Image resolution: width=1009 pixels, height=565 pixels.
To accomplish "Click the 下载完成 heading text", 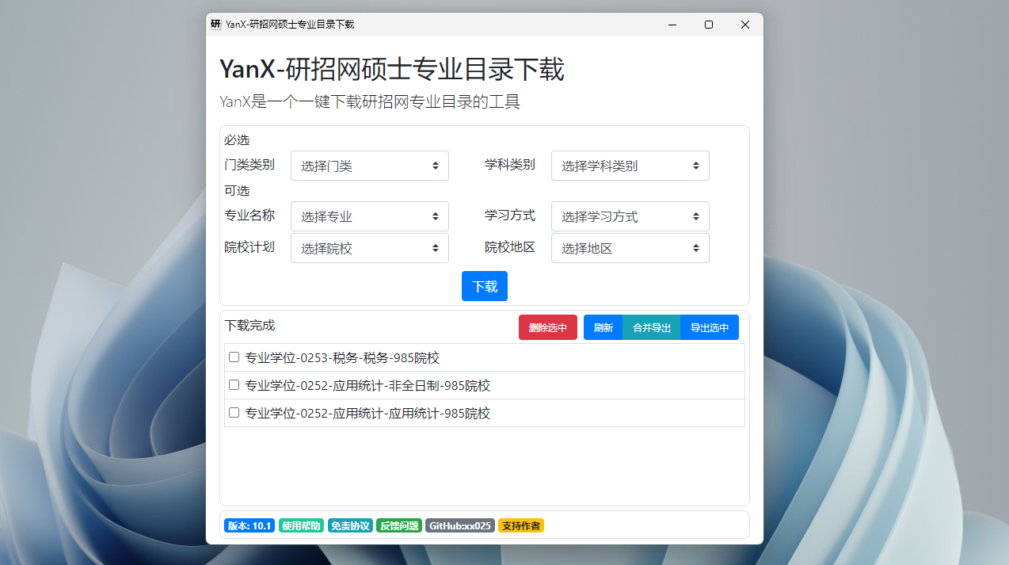I will click(x=249, y=326).
